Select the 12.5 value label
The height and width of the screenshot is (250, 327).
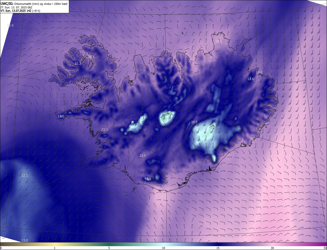tap(25, 175)
